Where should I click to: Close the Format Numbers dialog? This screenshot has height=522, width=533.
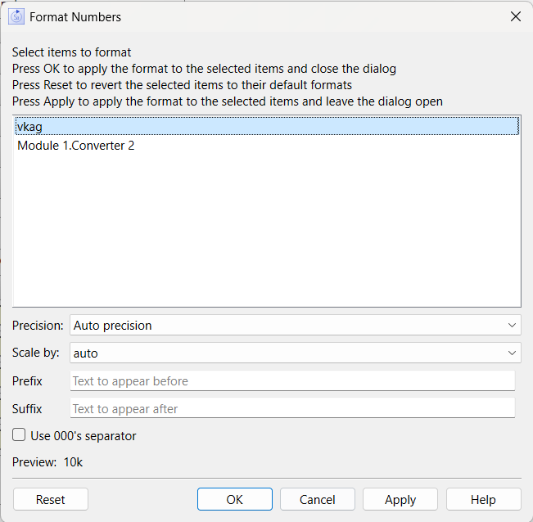(515, 16)
